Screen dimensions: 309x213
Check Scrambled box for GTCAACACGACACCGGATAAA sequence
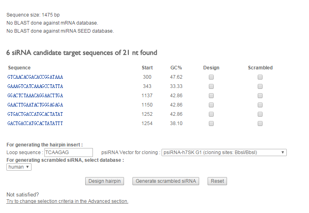260,77
